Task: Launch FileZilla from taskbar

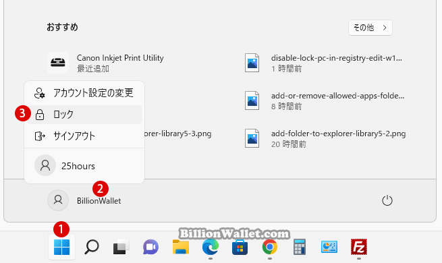Action: tap(359, 247)
